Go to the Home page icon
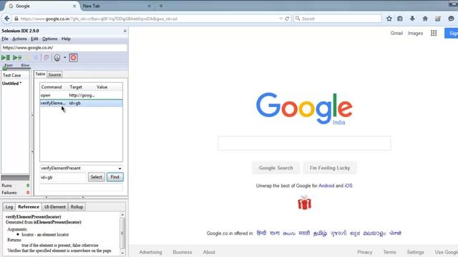The image size is (458, 257). click(x=425, y=19)
